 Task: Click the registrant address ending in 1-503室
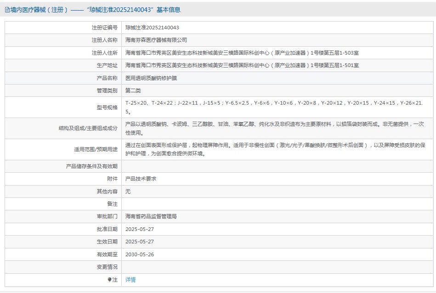point(242,53)
